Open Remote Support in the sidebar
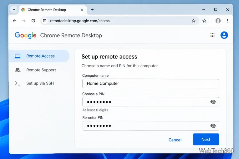The width and height of the screenshot is (239, 159). point(39,70)
